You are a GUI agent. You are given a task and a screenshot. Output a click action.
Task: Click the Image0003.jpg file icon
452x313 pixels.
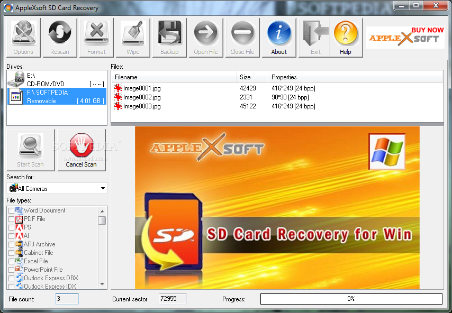coord(118,106)
